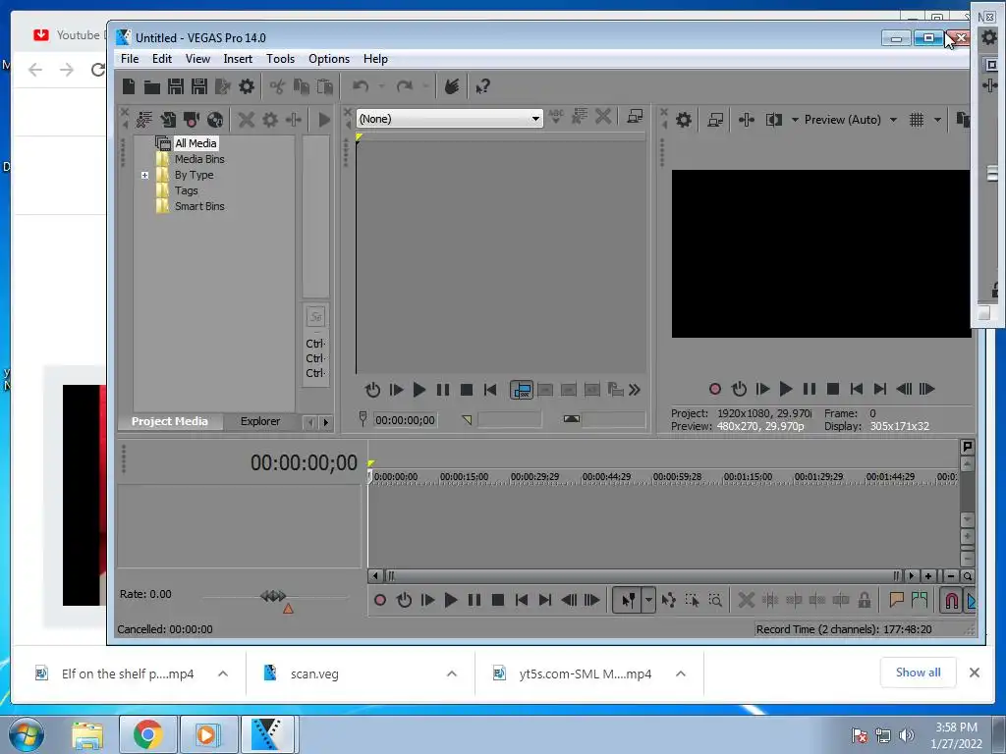1006x754 pixels.
Task: Toggle Enable Snapping magnet button
Action: pos(951,600)
